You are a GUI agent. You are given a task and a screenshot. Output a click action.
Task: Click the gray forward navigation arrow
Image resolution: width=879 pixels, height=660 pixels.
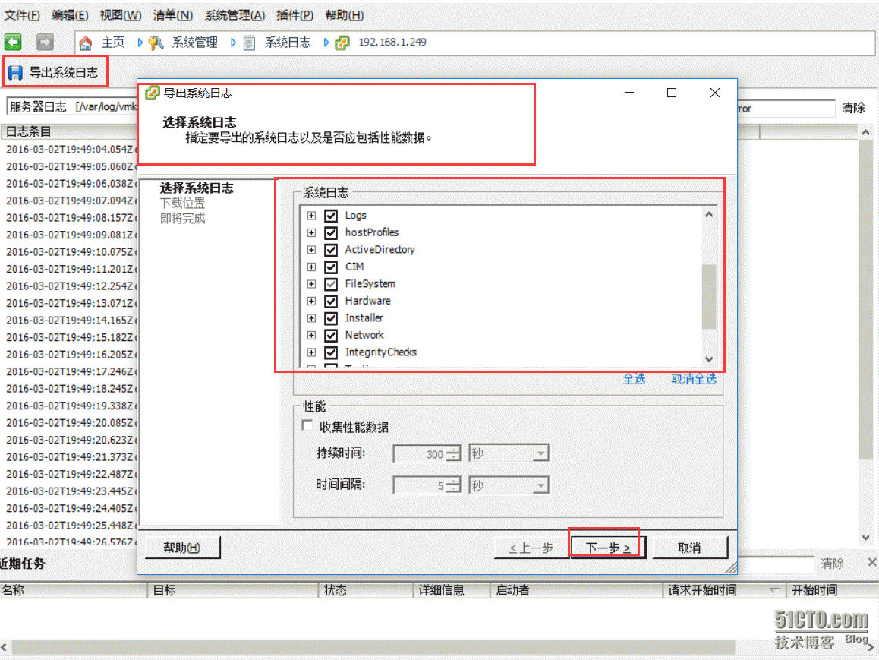click(45, 42)
